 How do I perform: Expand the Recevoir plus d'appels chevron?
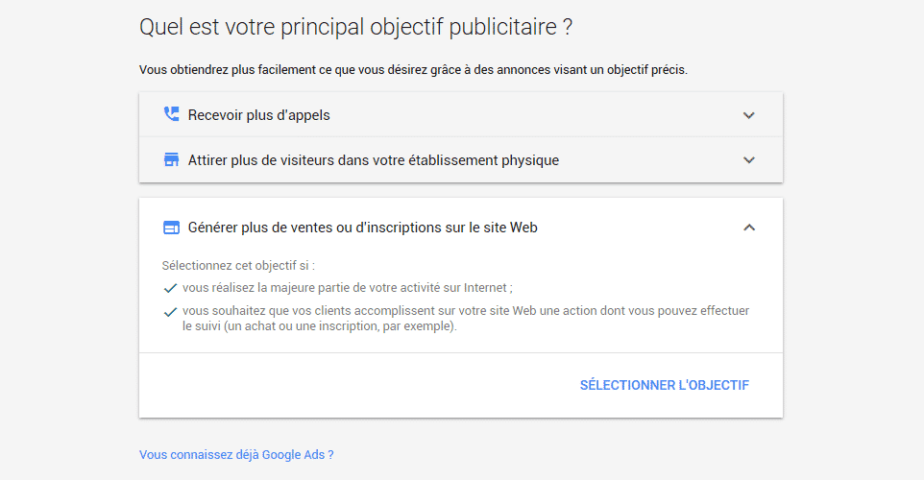749,115
